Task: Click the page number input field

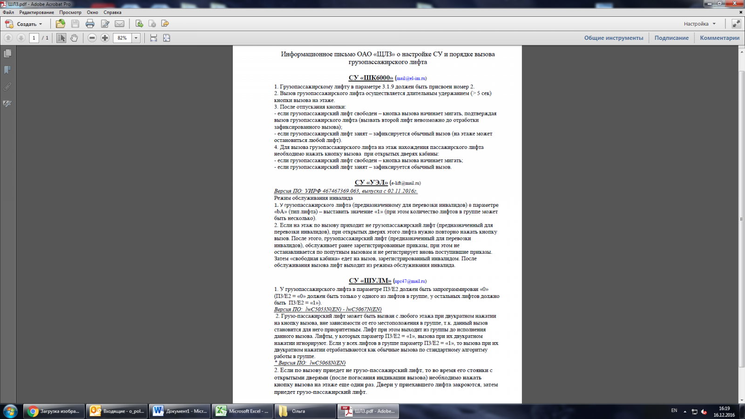Action: [34, 38]
